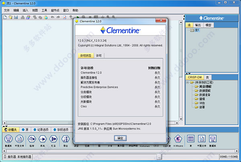The width and height of the screenshot is (241, 162).
Task: Click the cut (scissors) toolbar icon
Action: point(35,17)
